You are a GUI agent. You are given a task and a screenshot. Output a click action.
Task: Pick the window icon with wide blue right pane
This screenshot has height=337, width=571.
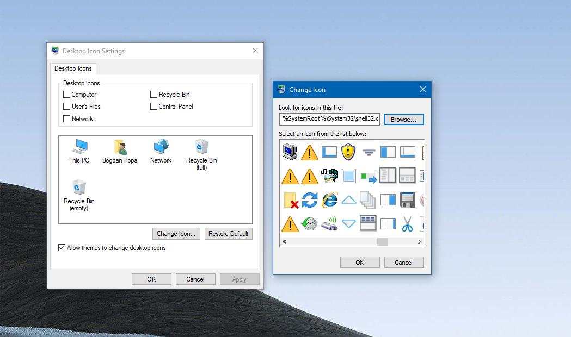(x=388, y=200)
